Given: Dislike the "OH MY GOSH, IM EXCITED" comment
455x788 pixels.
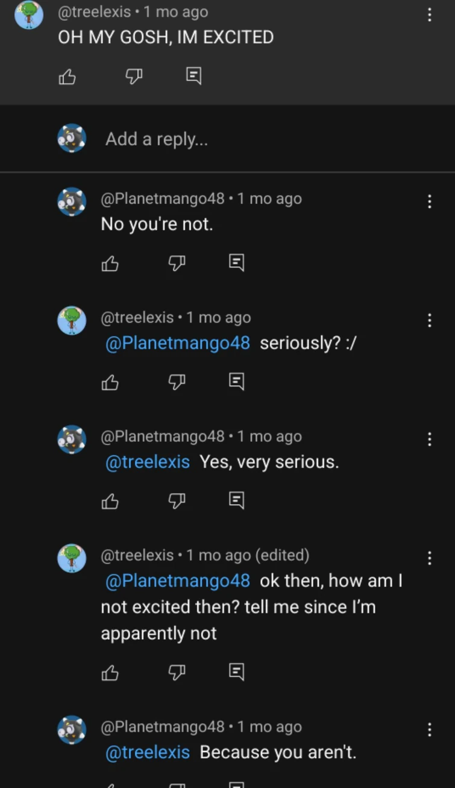Looking at the screenshot, I should coord(134,76).
